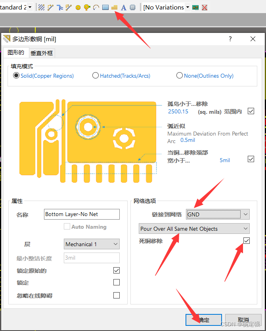266x331 pixels.
Task: Edit the 5mil neck width value
Action: [225, 160]
